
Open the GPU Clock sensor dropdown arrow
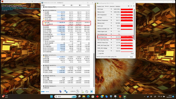click(111, 9)
